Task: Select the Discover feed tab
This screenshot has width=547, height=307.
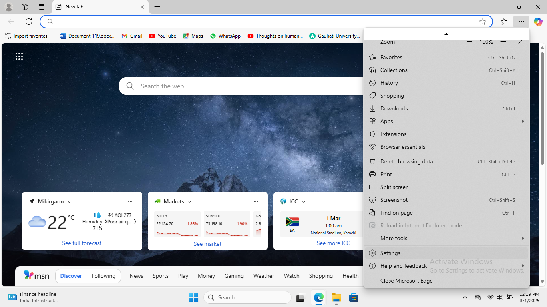Action: 71,276
